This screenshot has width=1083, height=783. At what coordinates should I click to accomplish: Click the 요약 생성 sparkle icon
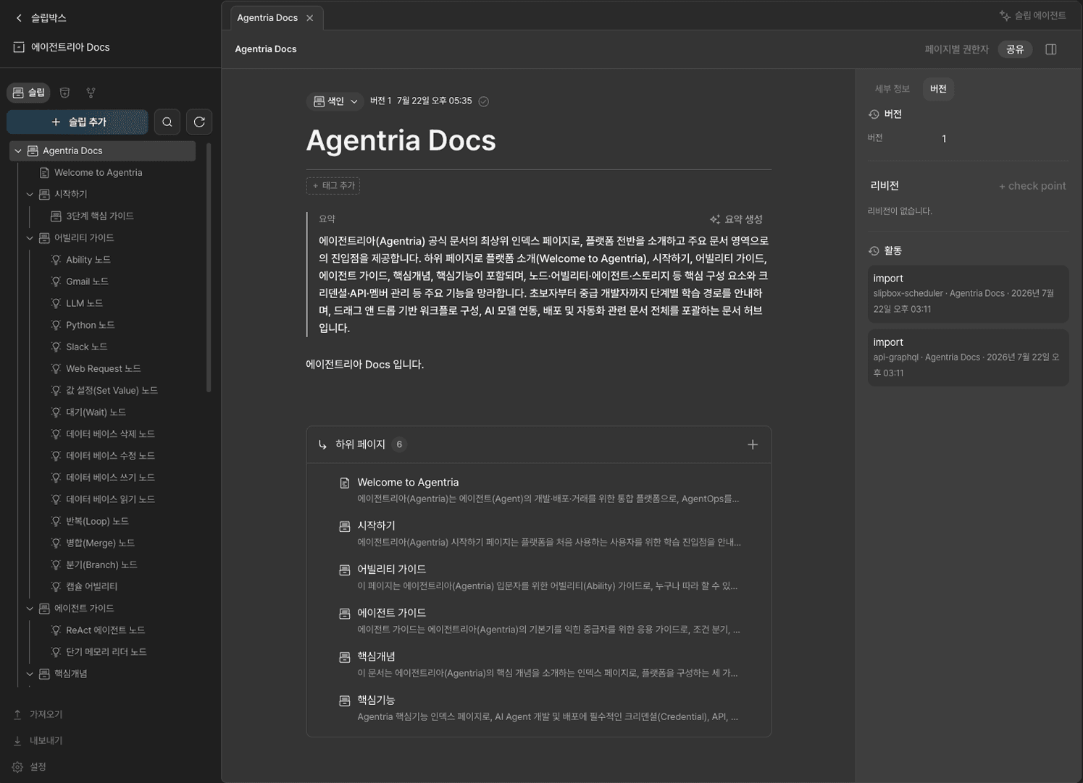715,219
